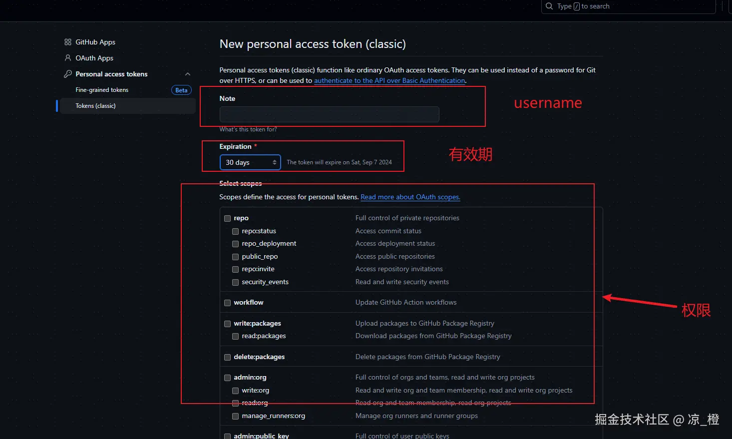Focus the Type / to search box
Screen dimensions: 732x439
pos(629,6)
